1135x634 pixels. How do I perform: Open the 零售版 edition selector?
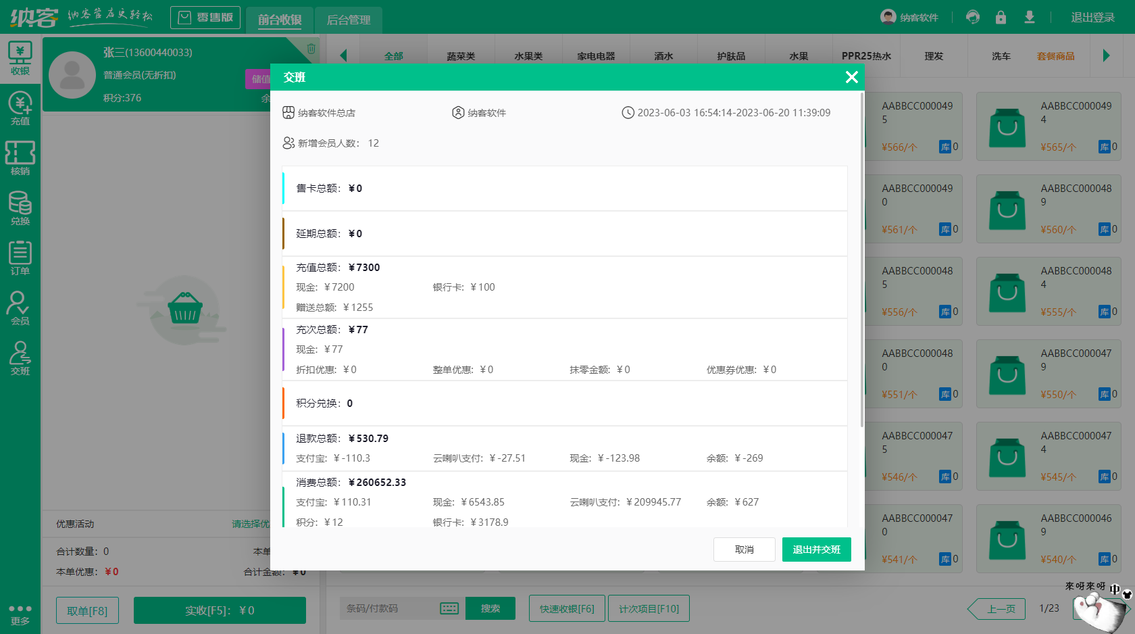coord(205,18)
